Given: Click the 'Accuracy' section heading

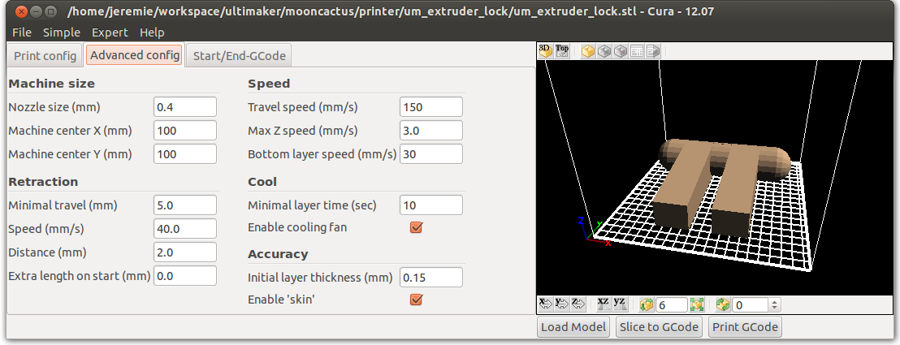Looking at the screenshot, I should click(x=278, y=254).
